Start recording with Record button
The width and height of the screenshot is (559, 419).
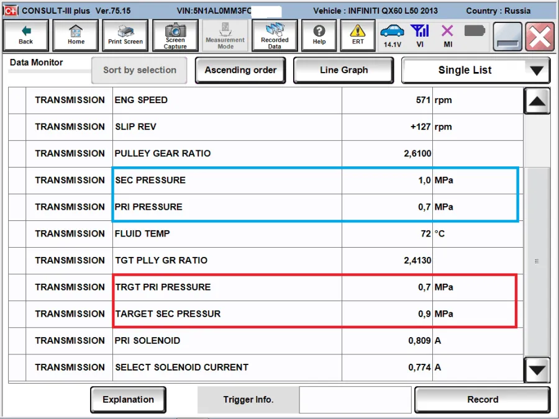click(483, 399)
